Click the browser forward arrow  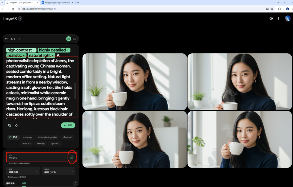[8, 9]
